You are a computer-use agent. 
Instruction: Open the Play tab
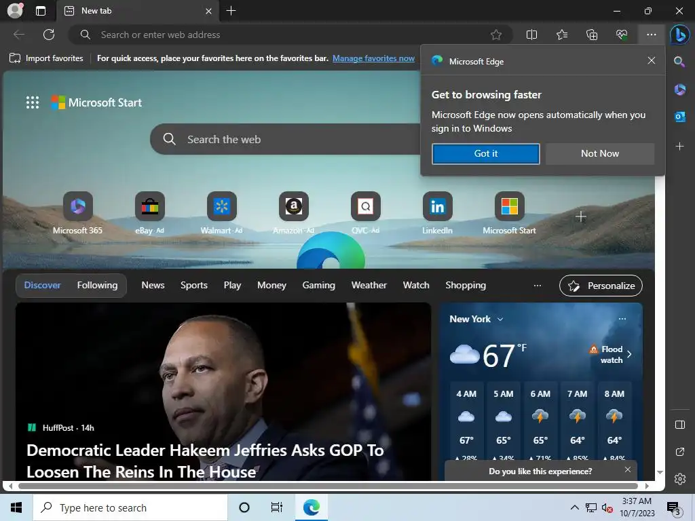232,286
